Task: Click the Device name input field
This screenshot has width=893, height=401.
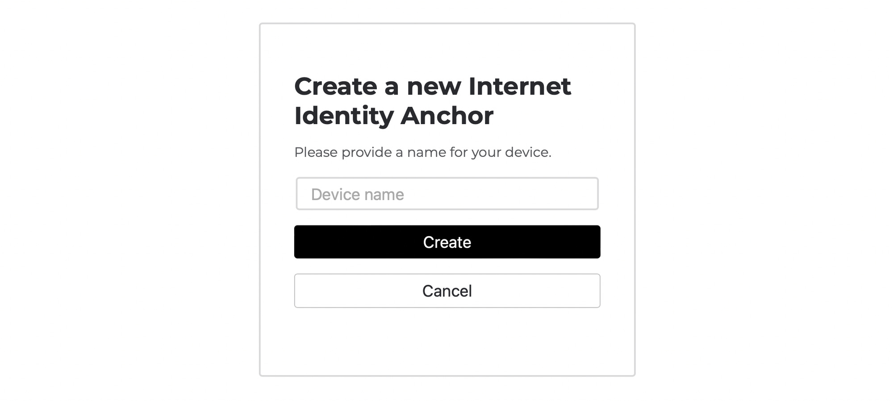Action: (x=447, y=194)
